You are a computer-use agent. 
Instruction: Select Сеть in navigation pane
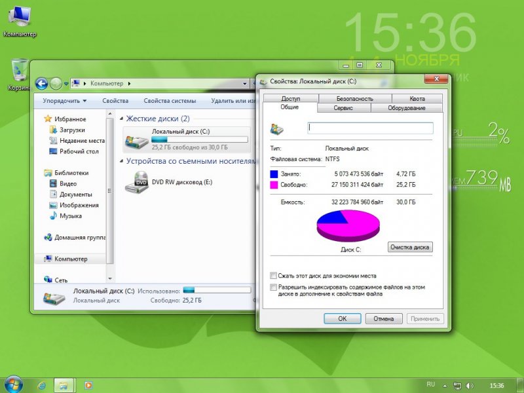pos(56,280)
